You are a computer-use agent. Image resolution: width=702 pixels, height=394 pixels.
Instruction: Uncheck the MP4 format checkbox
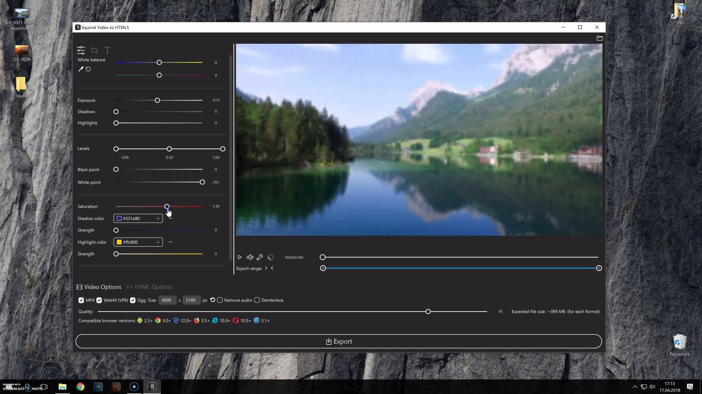click(x=81, y=300)
